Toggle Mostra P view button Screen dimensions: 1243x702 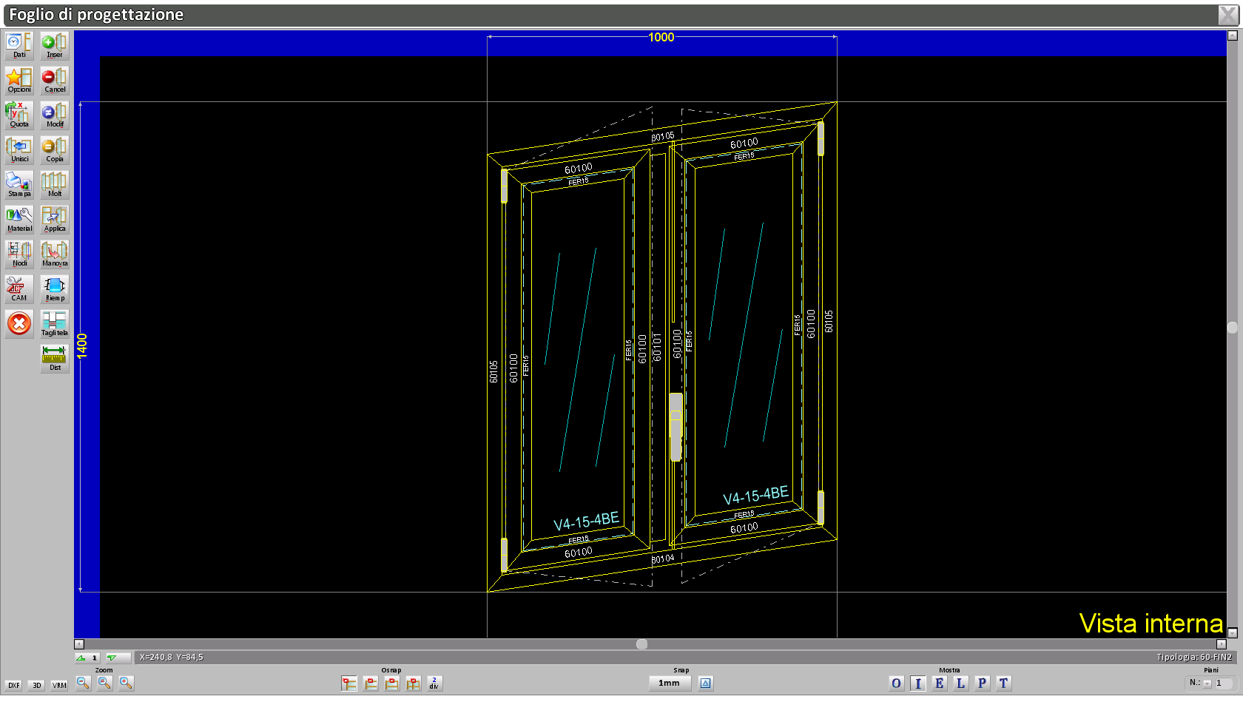[x=982, y=684]
